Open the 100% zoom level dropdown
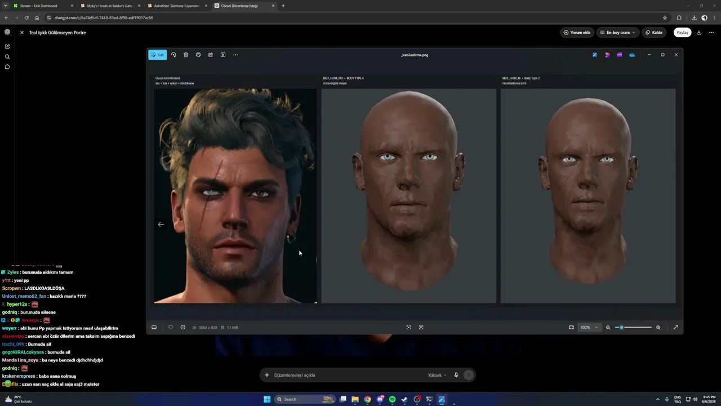The width and height of the screenshot is (721, 406). 589,327
